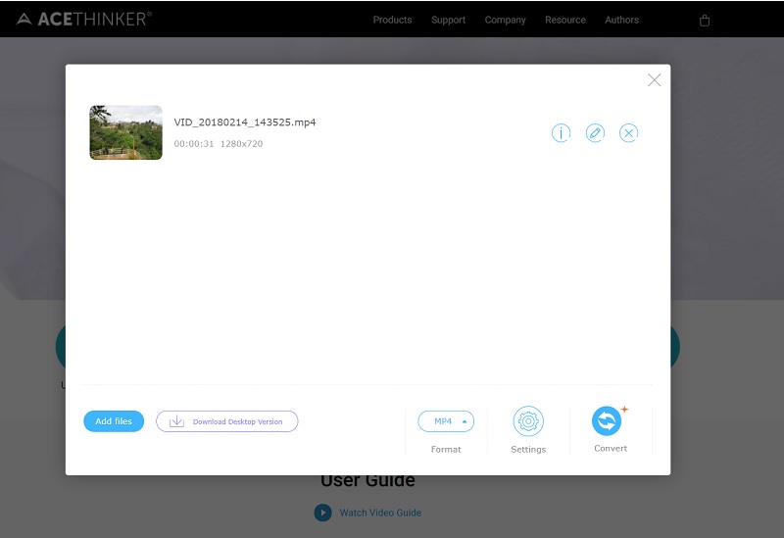The height and width of the screenshot is (538, 784).
Task: Click the AceThinker logo
Action: 83,19
